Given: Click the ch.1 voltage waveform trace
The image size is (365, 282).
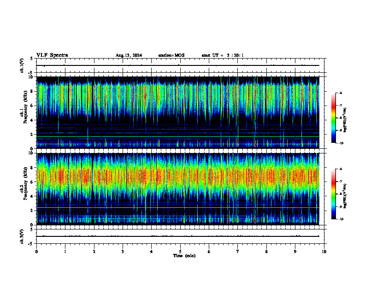Looking at the screenshot, I should (178, 65).
